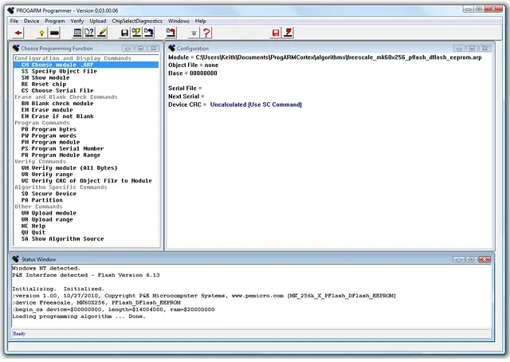Select 'CS Choose Serial File' command

57,91
